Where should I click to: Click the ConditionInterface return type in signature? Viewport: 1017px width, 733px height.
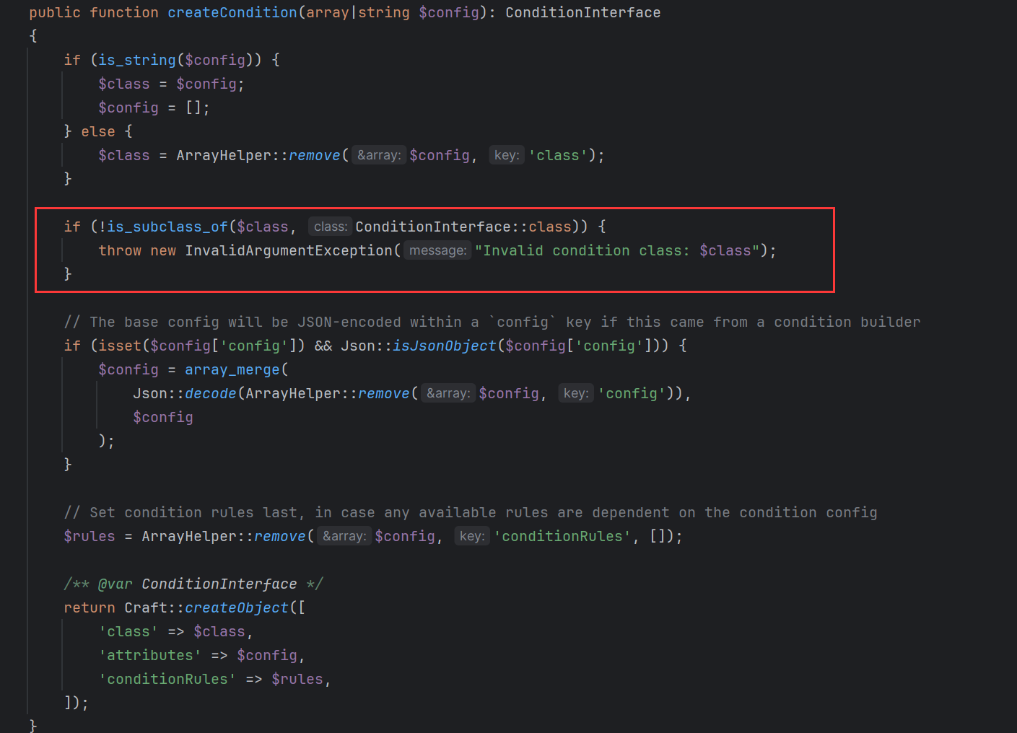[x=582, y=12]
